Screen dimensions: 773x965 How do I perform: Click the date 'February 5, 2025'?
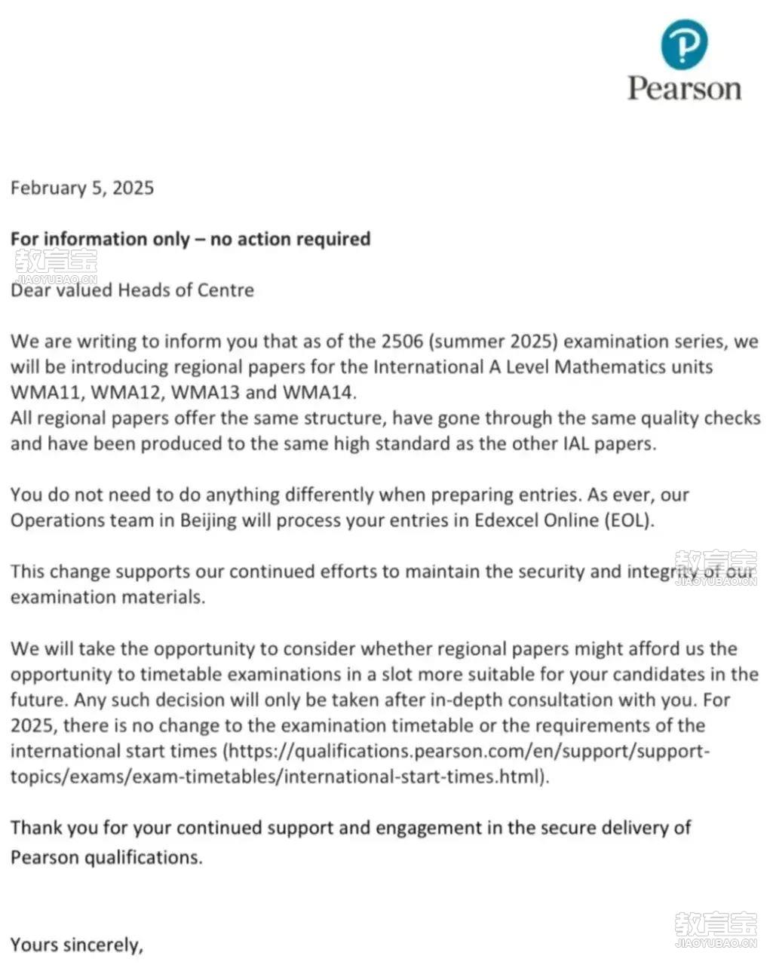coord(82,188)
